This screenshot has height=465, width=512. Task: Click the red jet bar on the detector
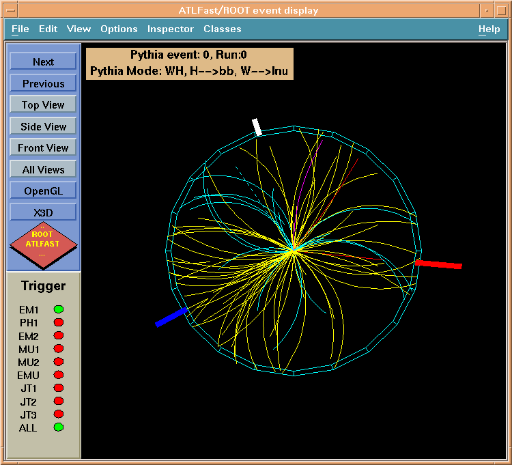[x=439, y=264]
